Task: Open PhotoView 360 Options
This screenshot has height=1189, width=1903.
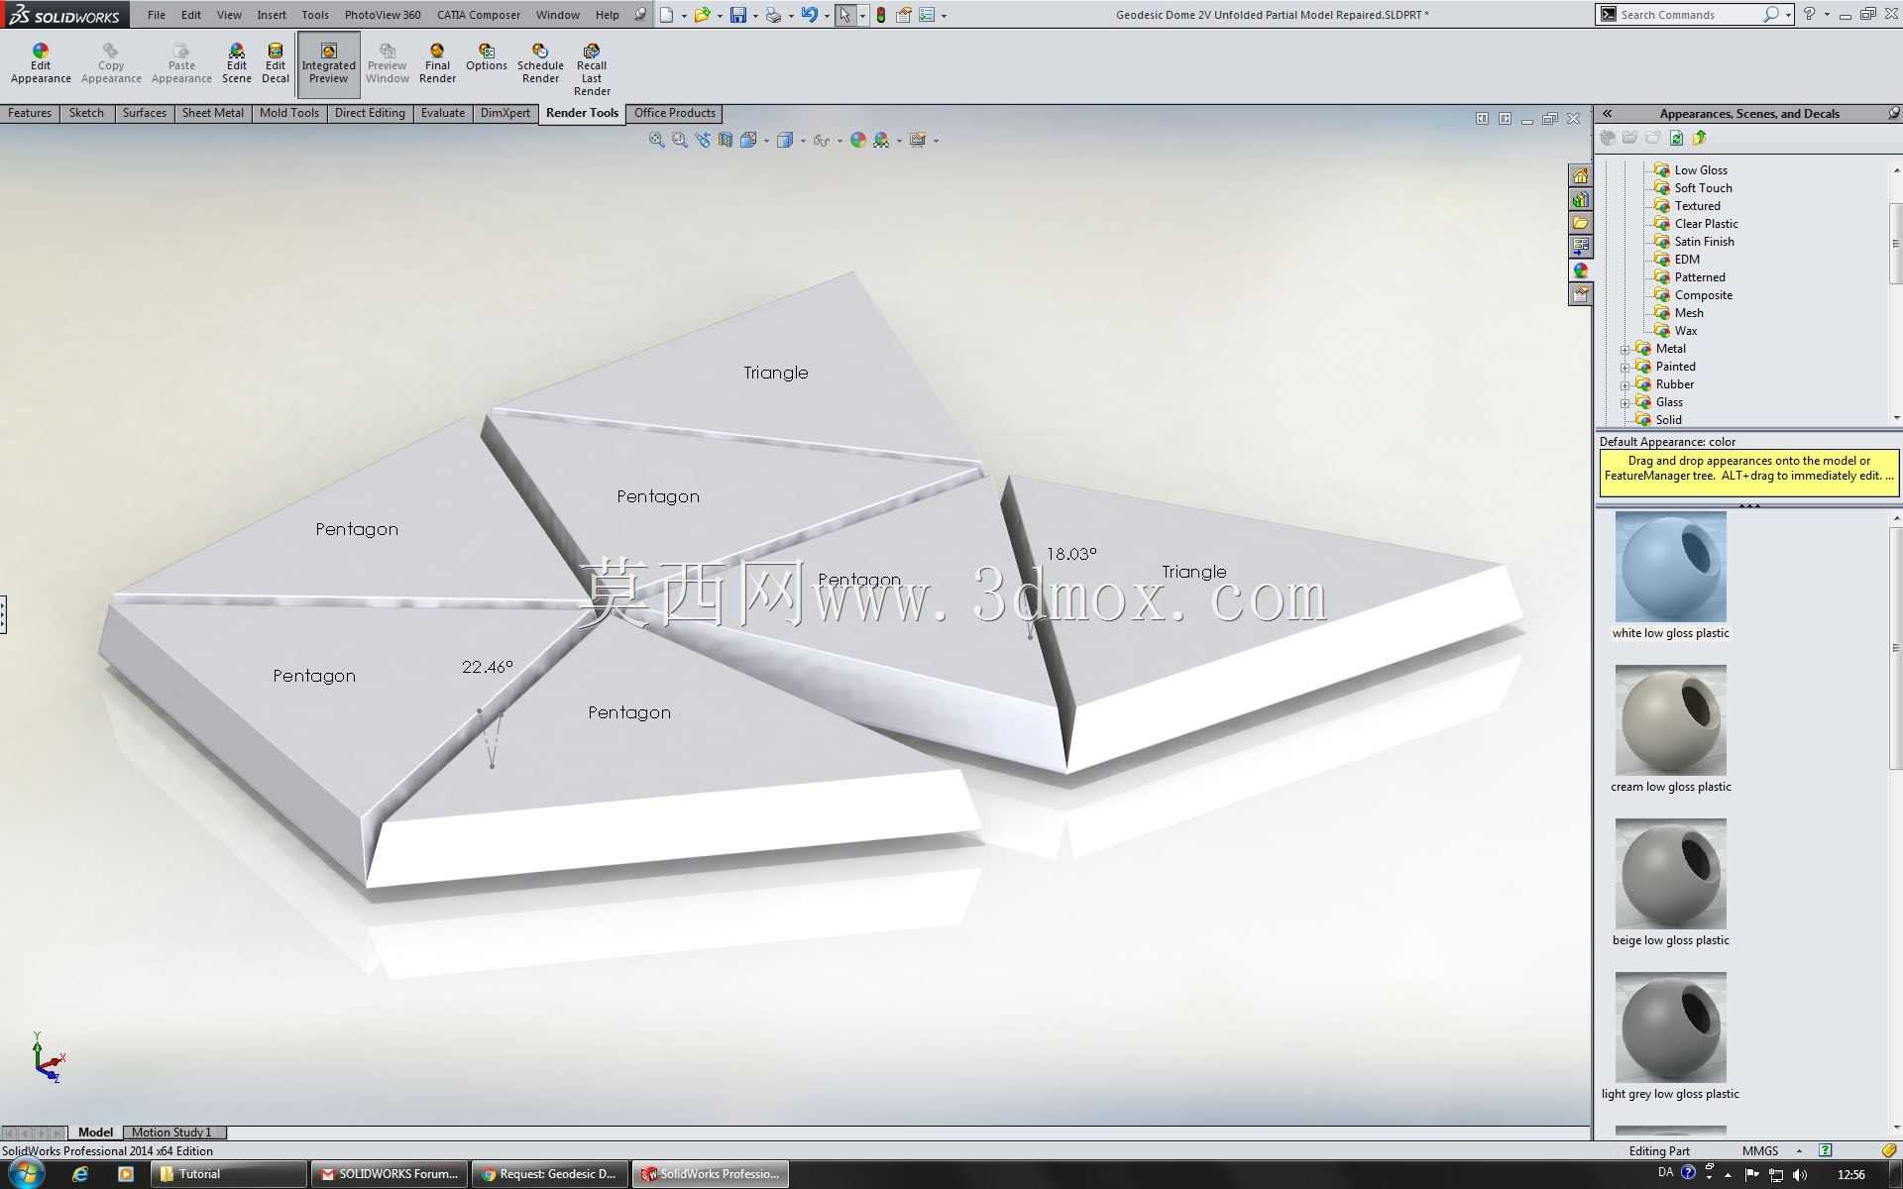Action: 486,57
